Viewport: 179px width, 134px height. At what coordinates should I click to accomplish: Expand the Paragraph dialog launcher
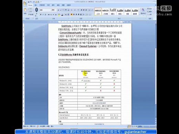point(93,19)
